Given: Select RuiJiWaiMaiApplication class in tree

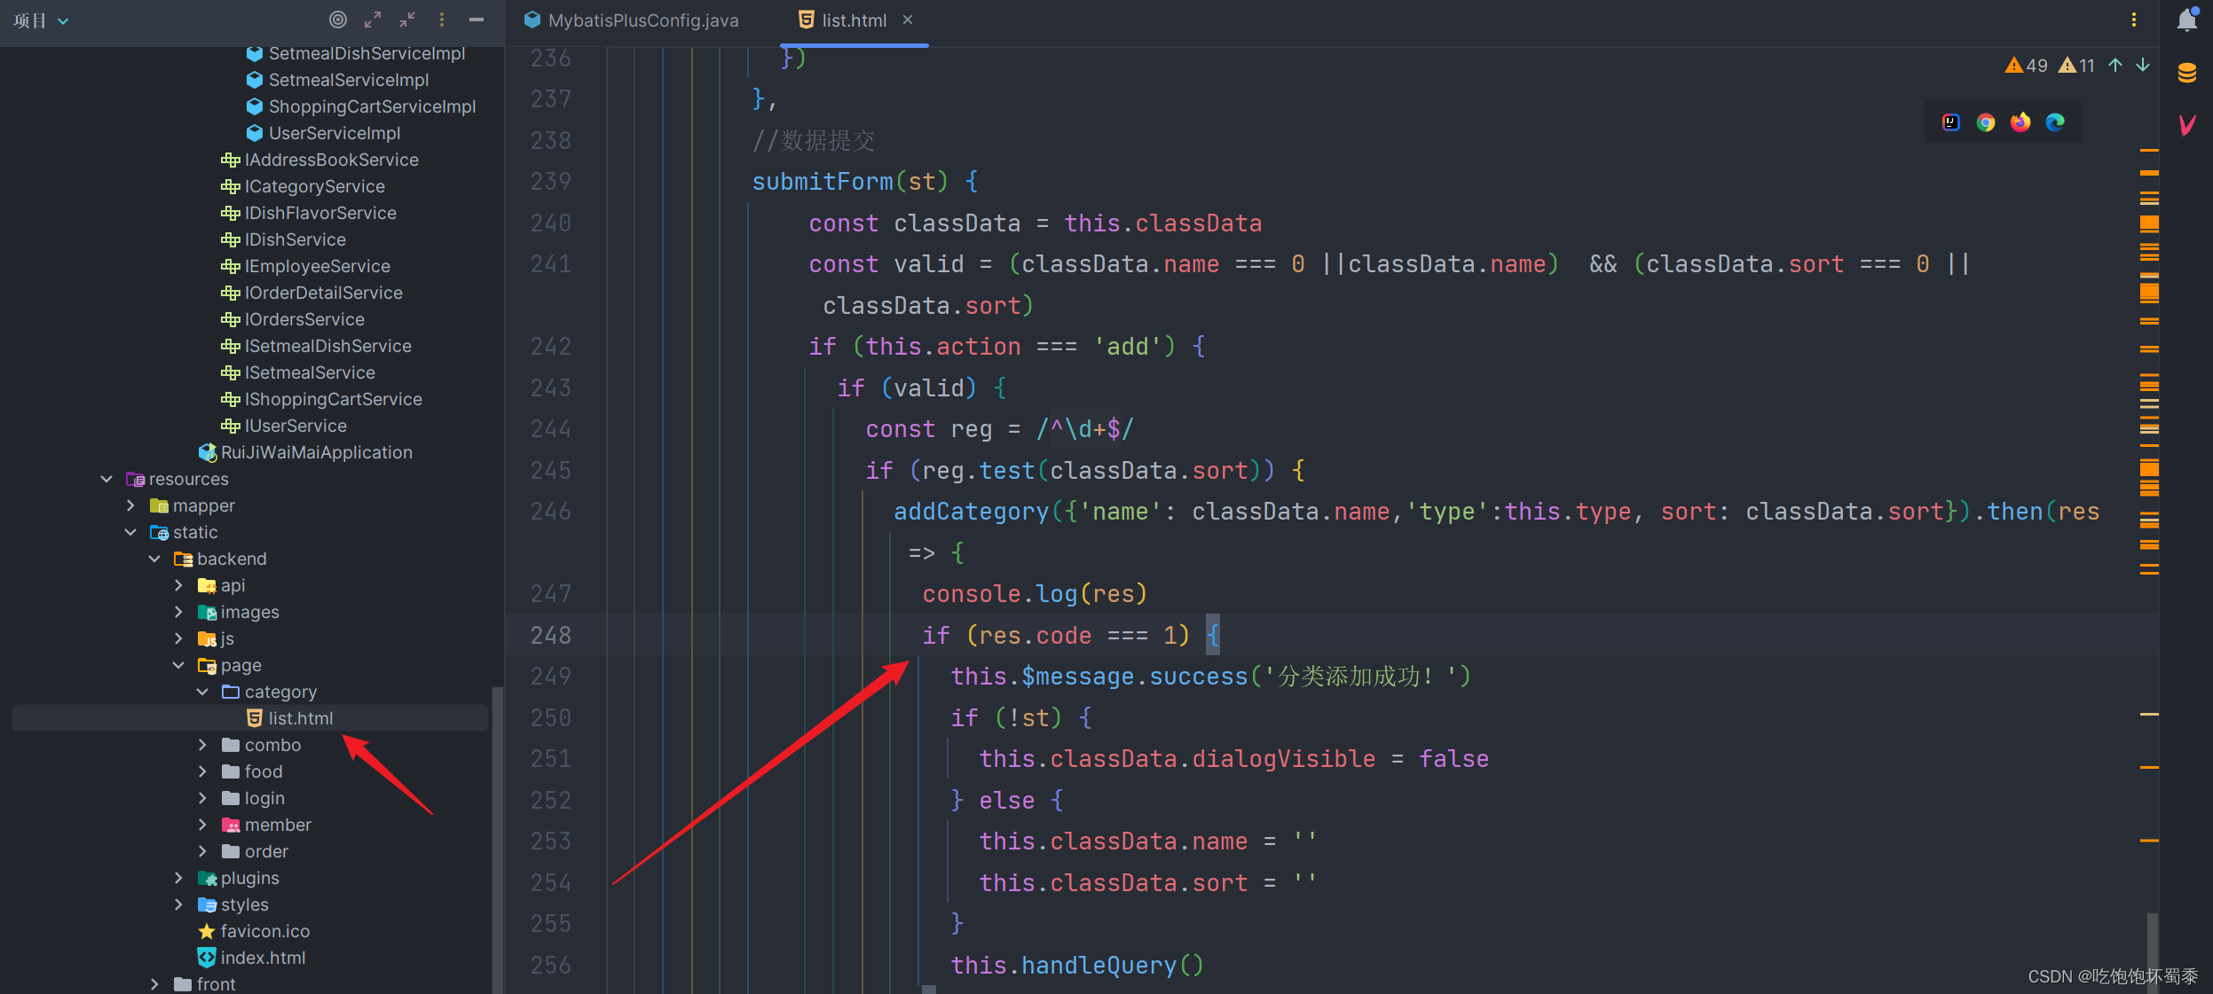Looking at the screenshot, I should pyautogui.click(x=316, y=452).
